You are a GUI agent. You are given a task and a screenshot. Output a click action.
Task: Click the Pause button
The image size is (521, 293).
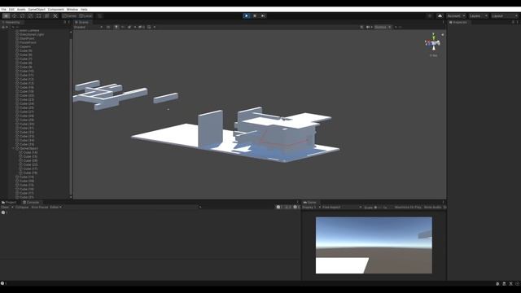point(255,16)
